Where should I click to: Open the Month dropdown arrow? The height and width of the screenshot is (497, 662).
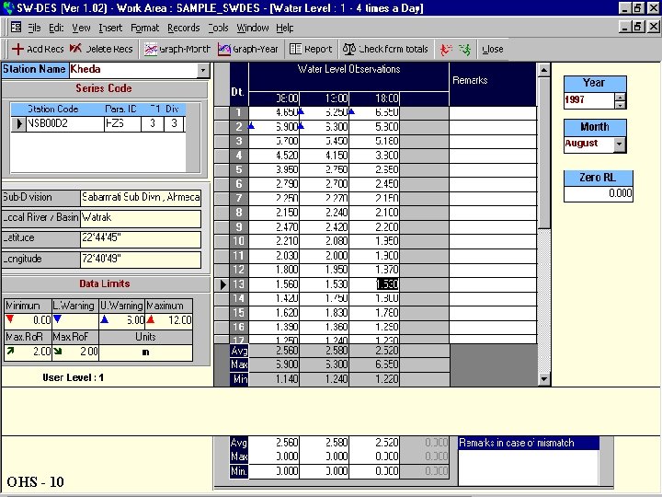619,144
